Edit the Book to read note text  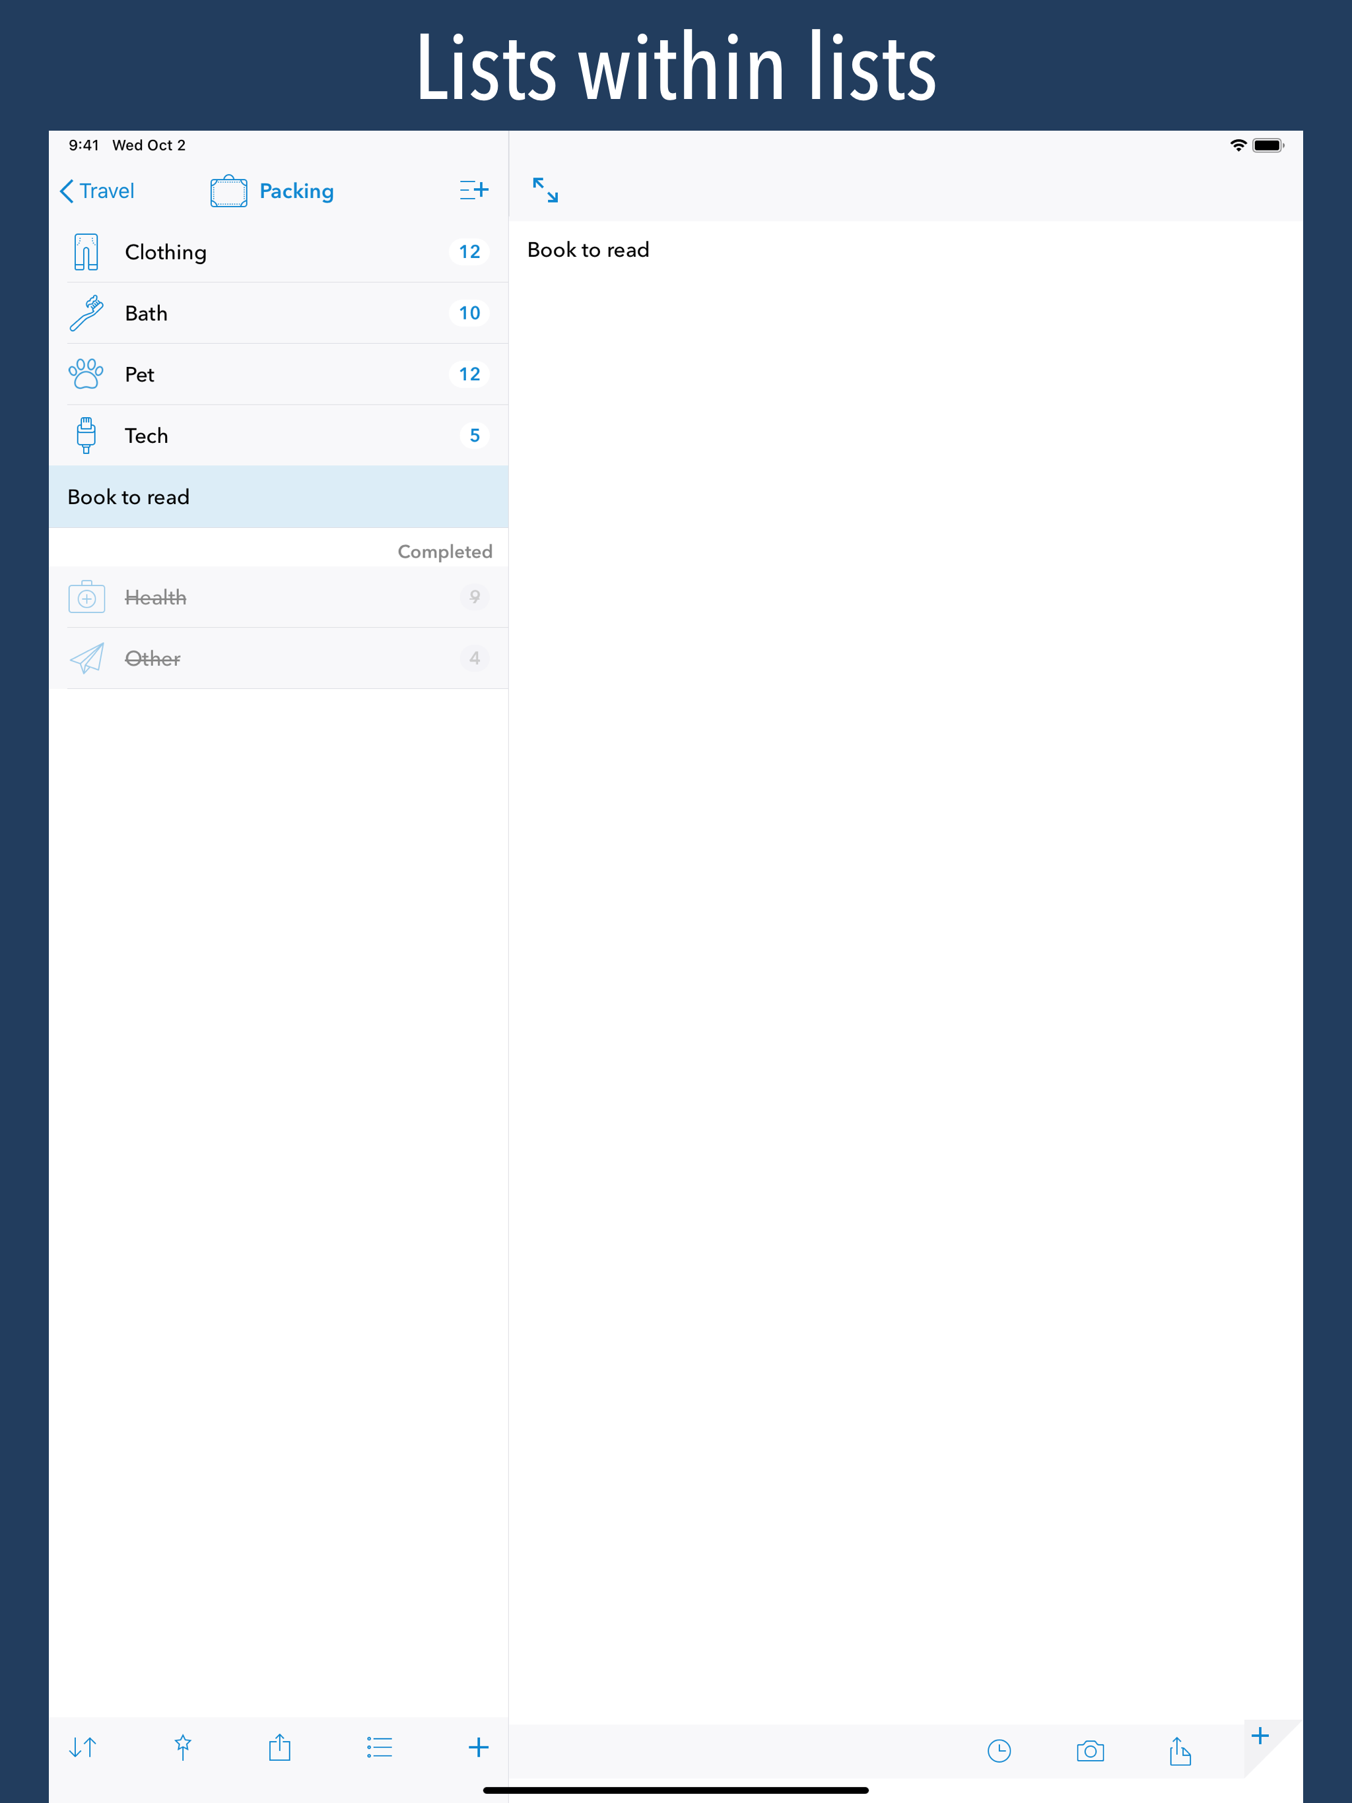(588, 249)
